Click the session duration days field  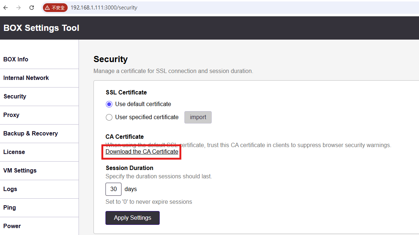click(x=113, y=189)
